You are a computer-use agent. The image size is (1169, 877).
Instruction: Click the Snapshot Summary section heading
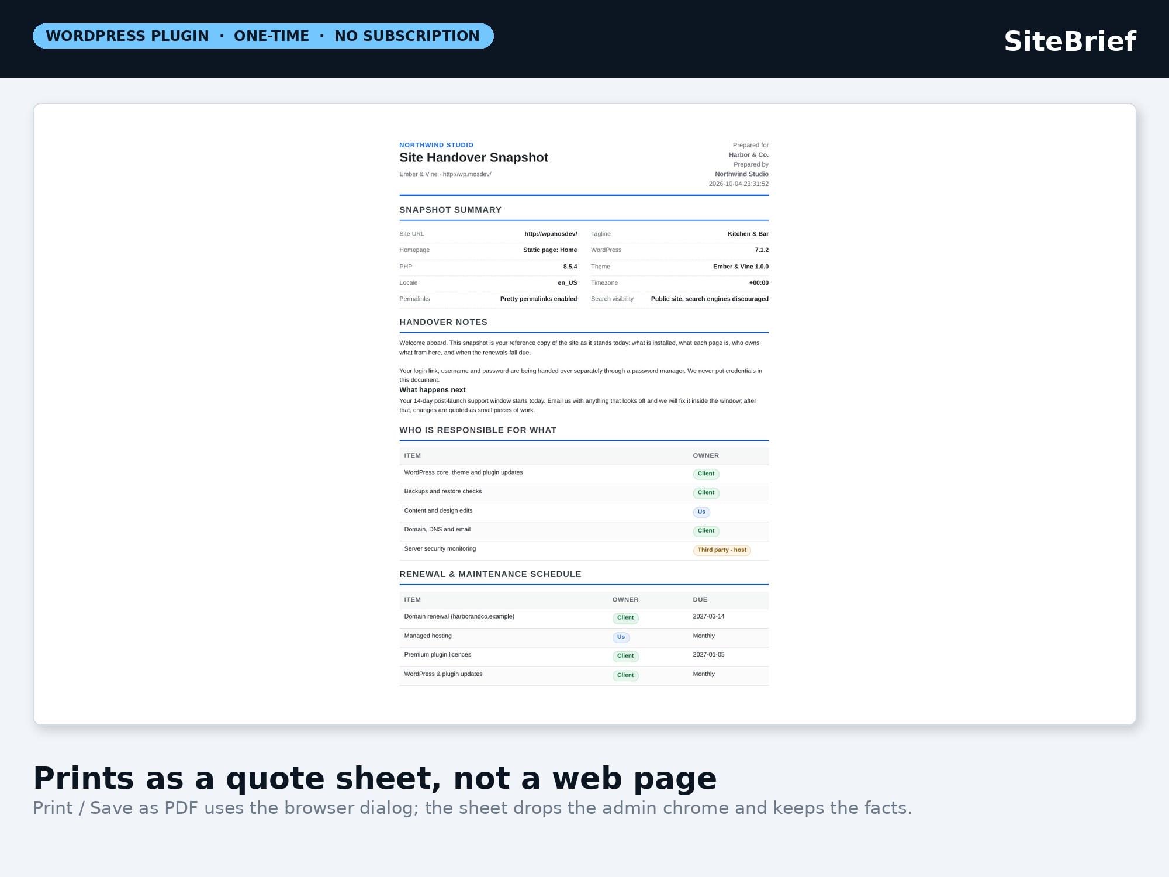click(450, 210)
